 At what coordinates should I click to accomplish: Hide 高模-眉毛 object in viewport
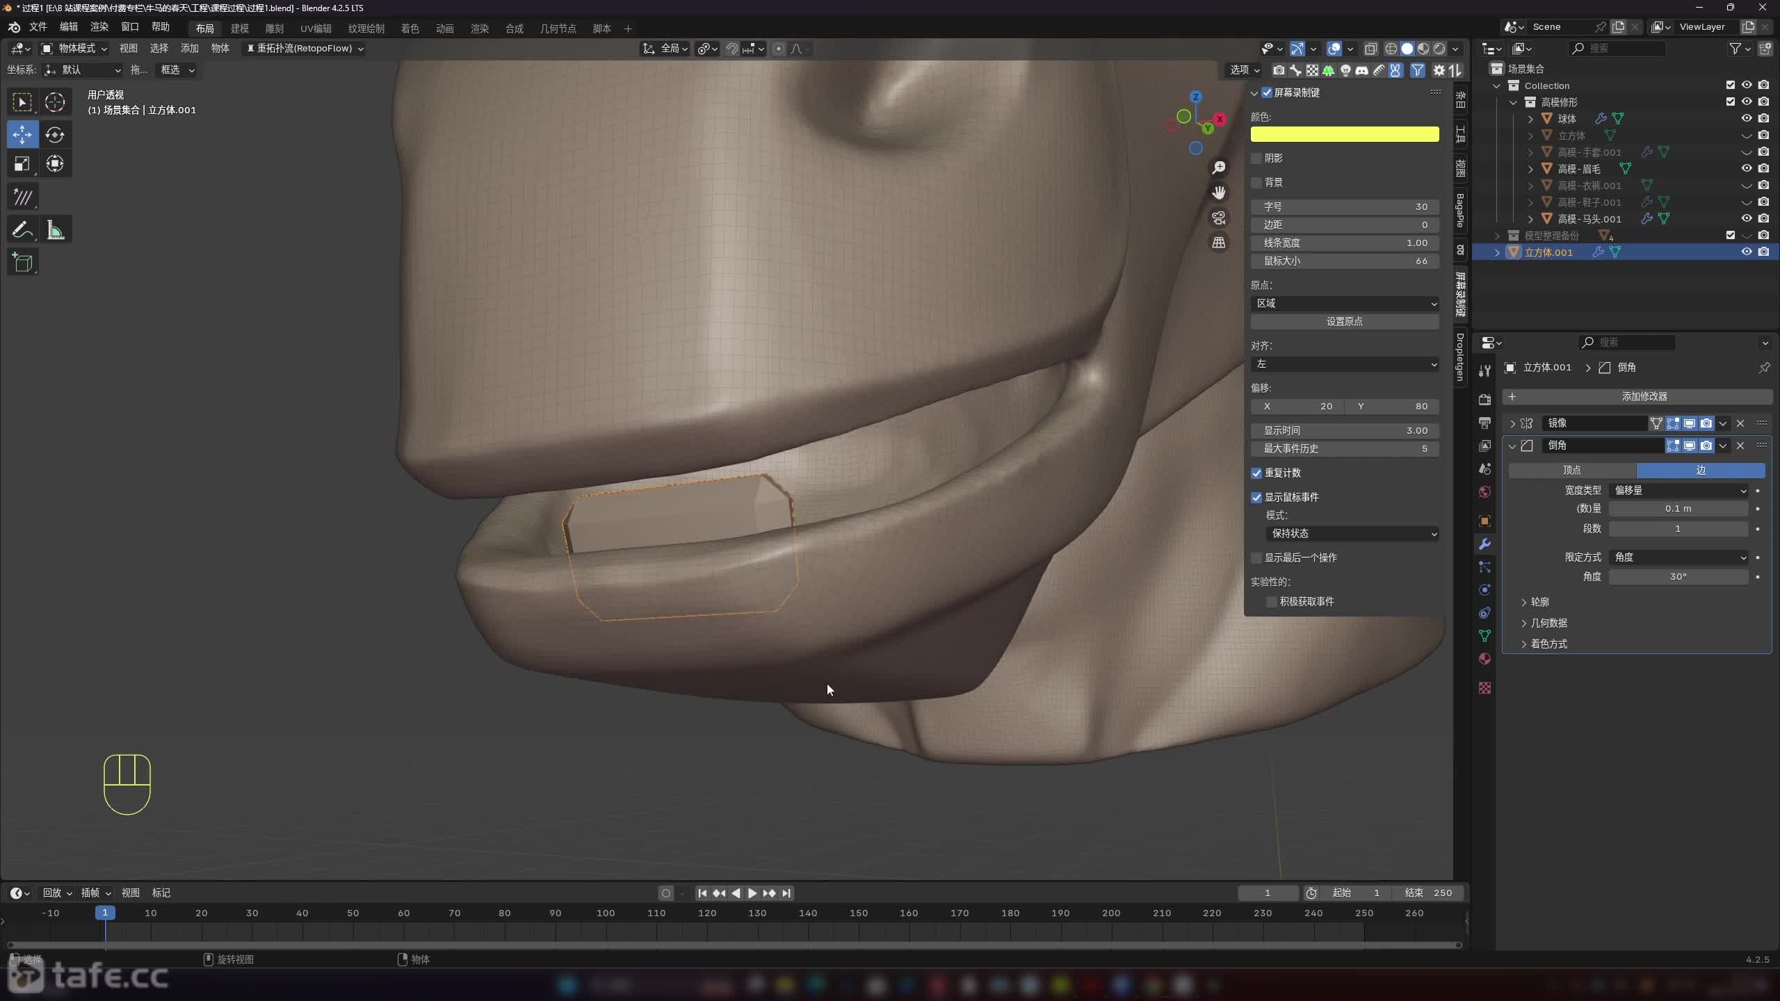[1746, 169]
